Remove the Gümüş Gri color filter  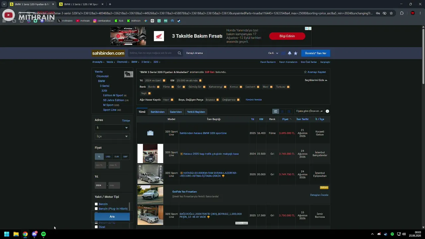[204, 87]
